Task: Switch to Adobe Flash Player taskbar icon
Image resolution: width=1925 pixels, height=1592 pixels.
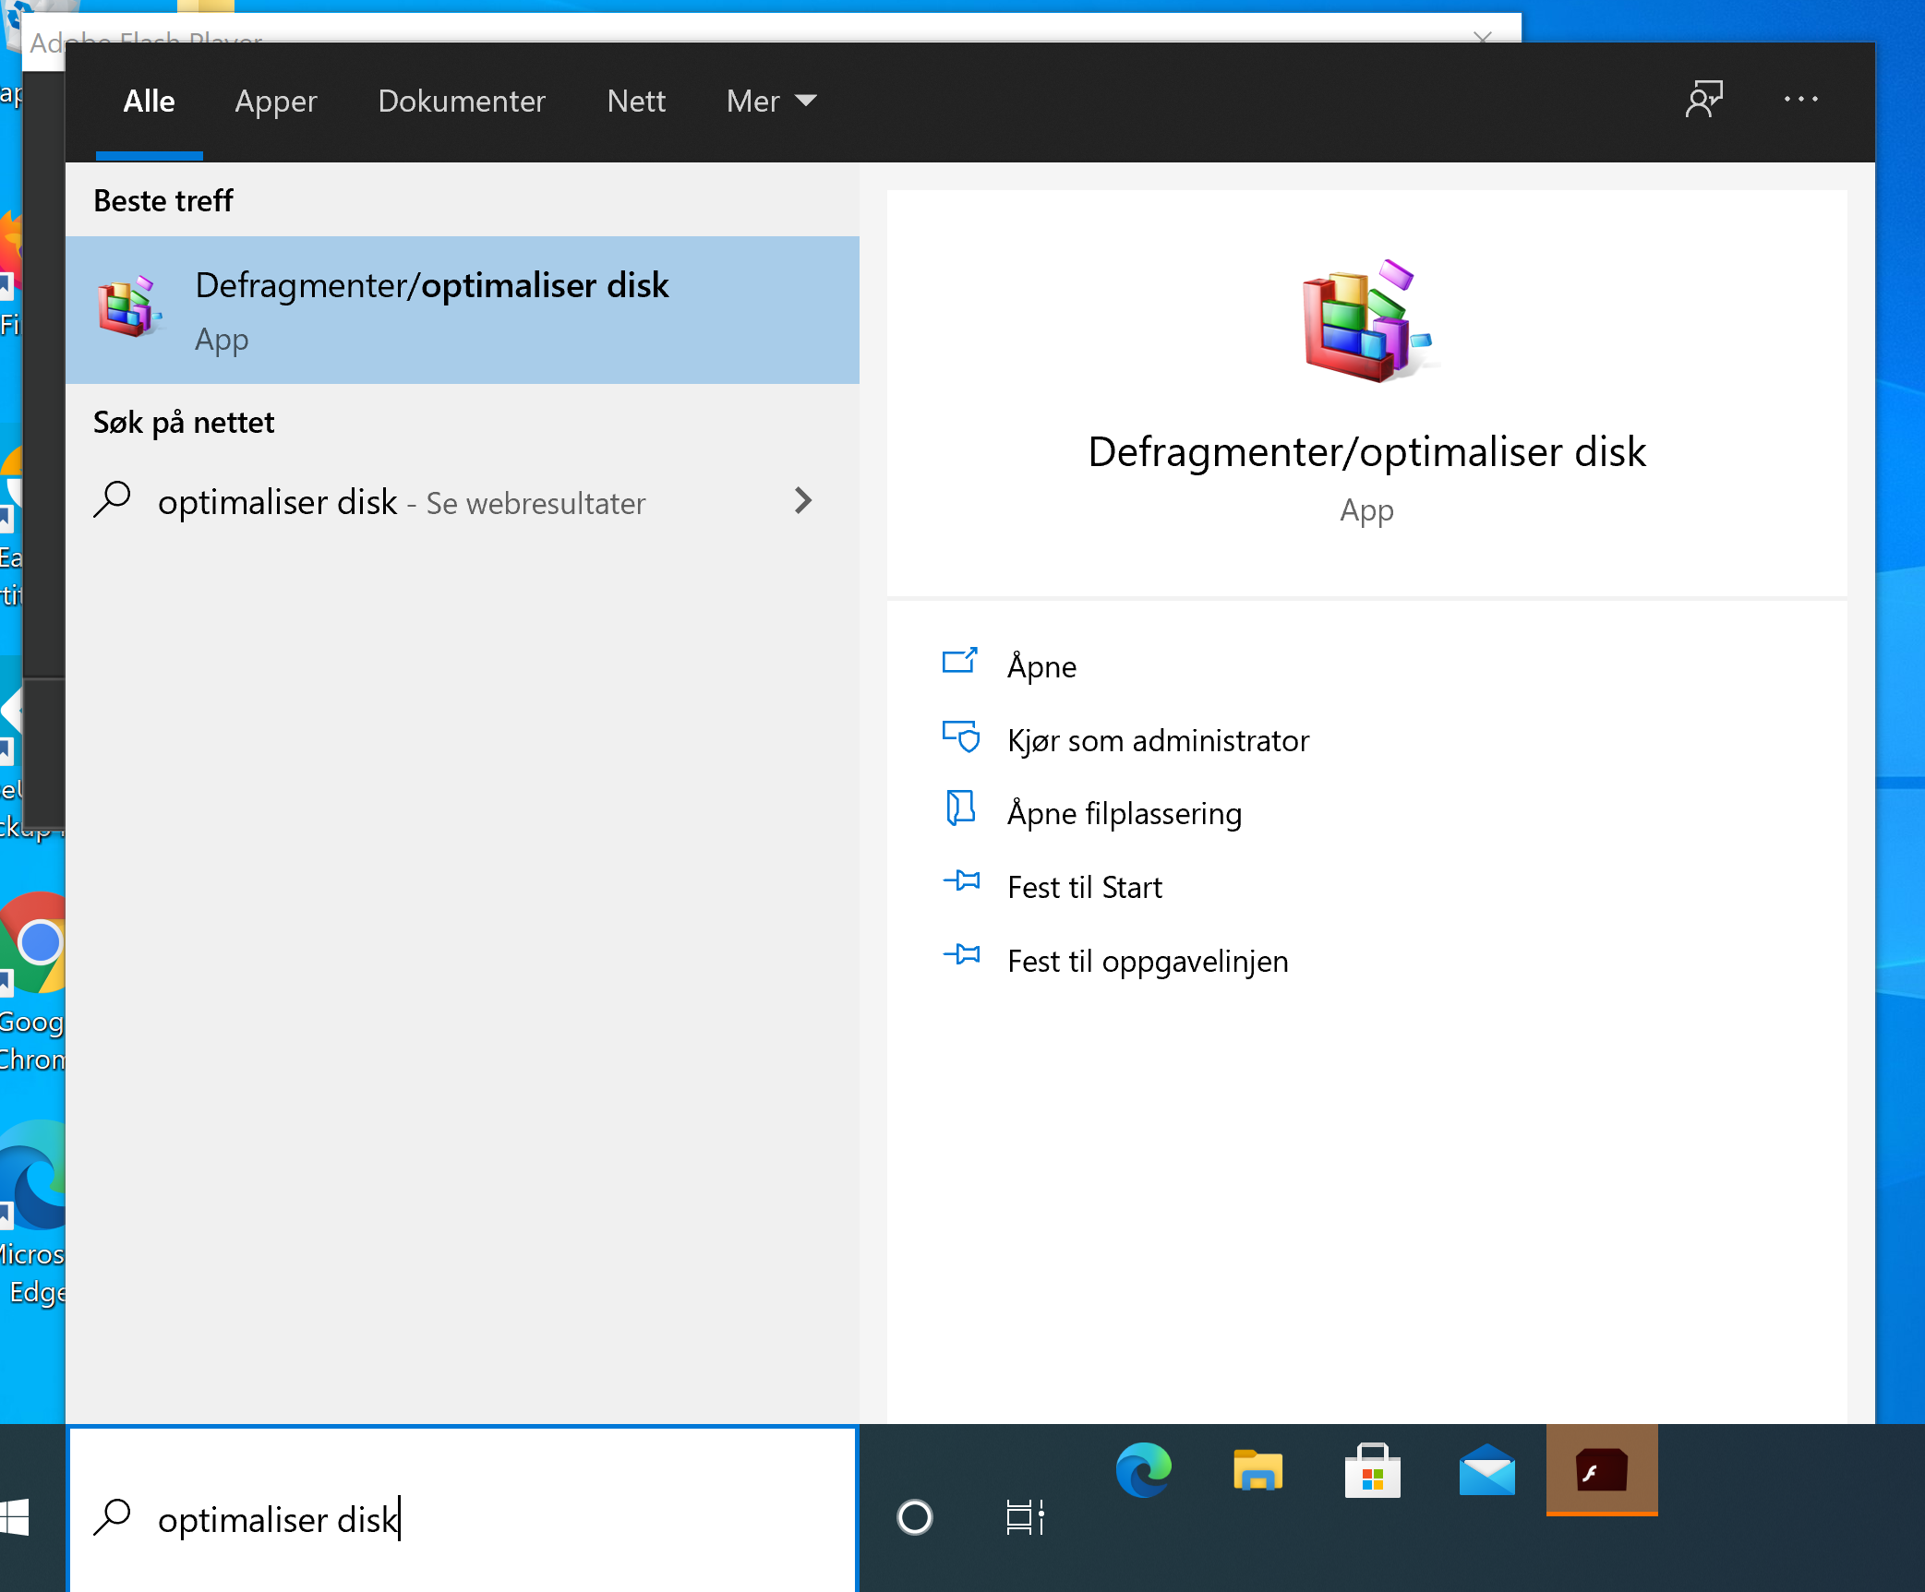Action: (x=1601, y=1470)
